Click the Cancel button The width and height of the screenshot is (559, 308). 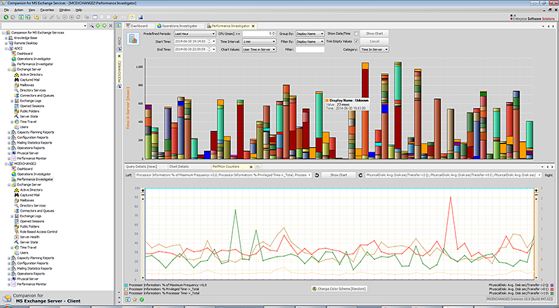click(374, 41)
